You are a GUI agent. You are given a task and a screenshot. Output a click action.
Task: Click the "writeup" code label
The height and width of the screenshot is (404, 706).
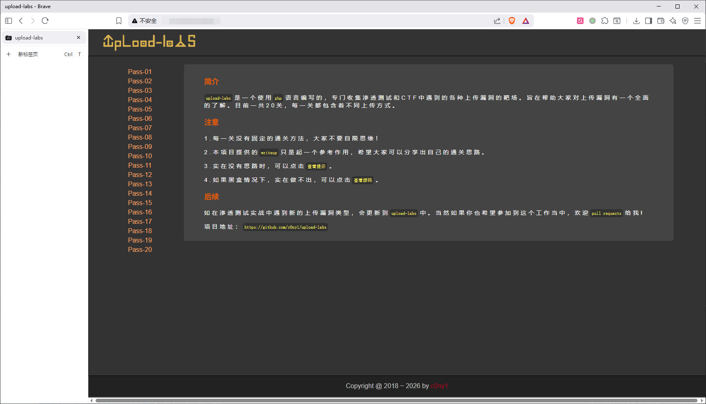(x=269, y=153)
